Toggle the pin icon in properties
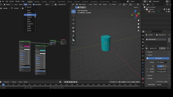 pyautogui.click(x=169, y=35)
